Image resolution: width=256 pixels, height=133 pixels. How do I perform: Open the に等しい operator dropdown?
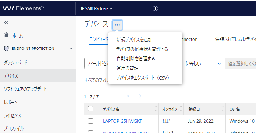coord(204,63)
